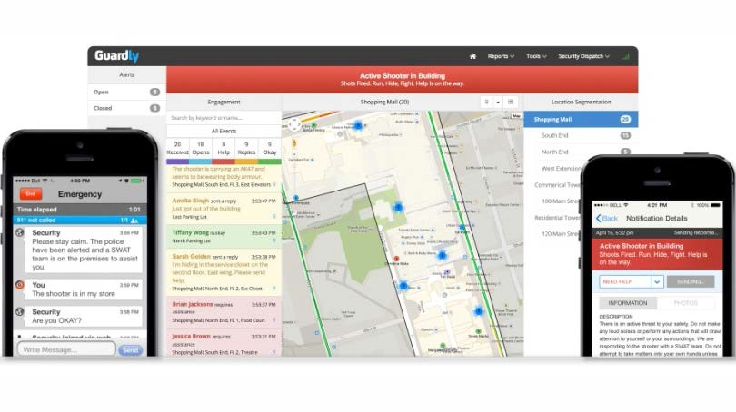Click location pin on Brian Jackson's entry
This screenshot has height=412, width=736.
tap(274, 320)
